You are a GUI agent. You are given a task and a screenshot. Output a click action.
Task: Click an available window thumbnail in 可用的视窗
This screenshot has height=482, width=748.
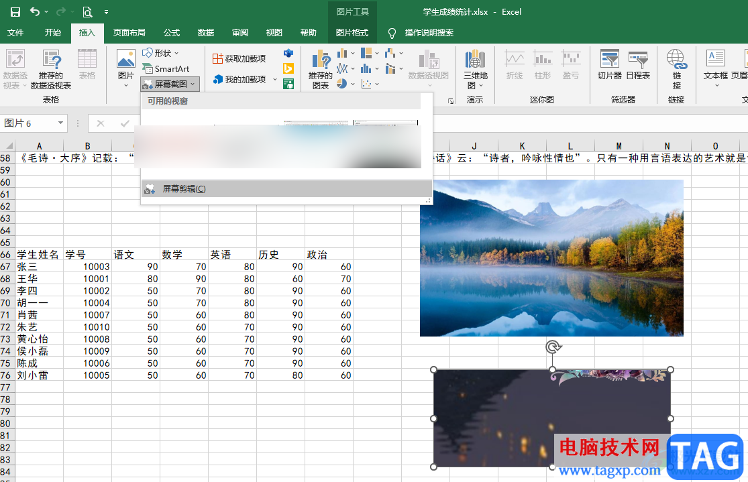(x=278, y=145)
